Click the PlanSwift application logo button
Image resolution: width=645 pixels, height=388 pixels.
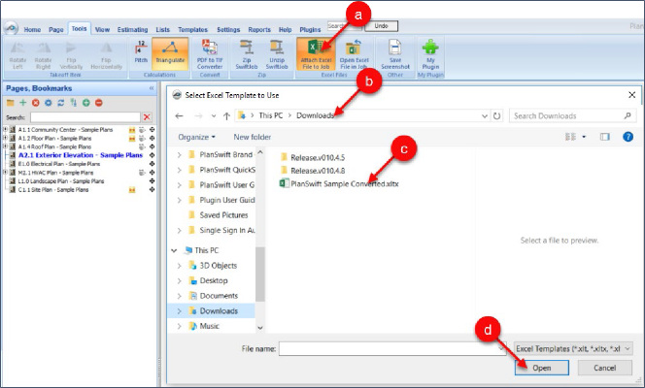tap(11, 28)
